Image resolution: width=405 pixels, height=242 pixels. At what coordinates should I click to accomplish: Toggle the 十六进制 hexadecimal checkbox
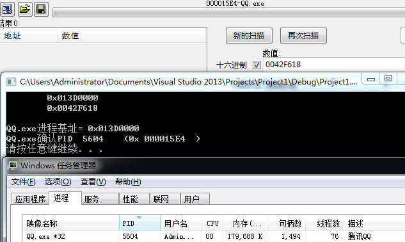pyautogui.click(x=257, y=65)
